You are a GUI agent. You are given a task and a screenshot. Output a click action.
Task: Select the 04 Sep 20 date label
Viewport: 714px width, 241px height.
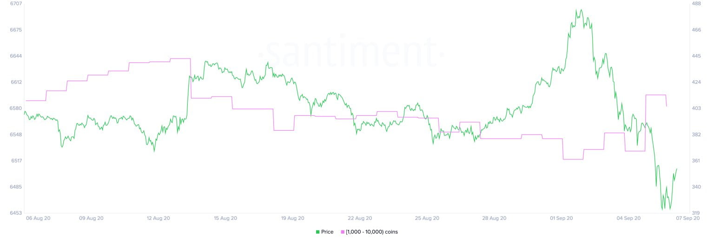click(x=628, y=218)
